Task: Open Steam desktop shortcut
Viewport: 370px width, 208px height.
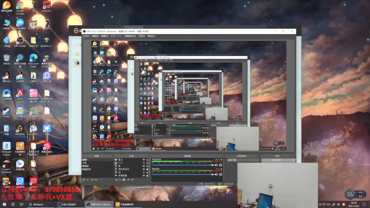Action: tap(6, 112)
